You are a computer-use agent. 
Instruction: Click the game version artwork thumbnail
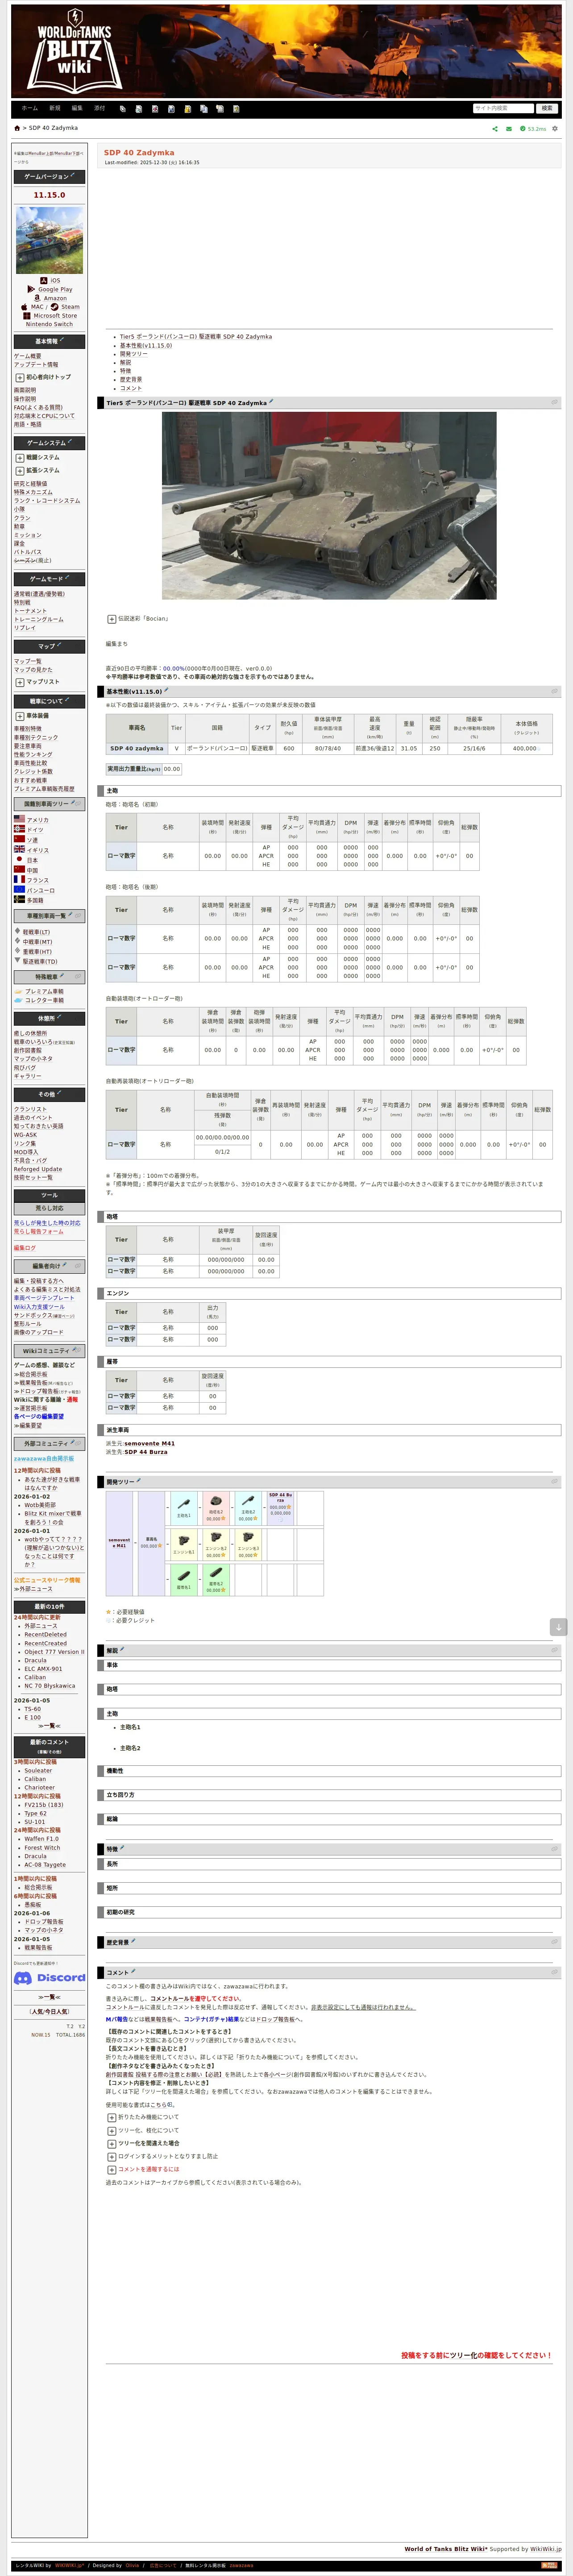click(x=49, y=240)
